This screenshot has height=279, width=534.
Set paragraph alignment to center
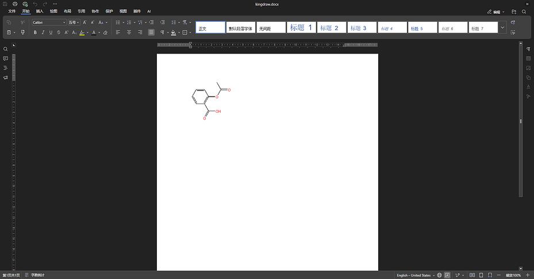tap(129, 32)
